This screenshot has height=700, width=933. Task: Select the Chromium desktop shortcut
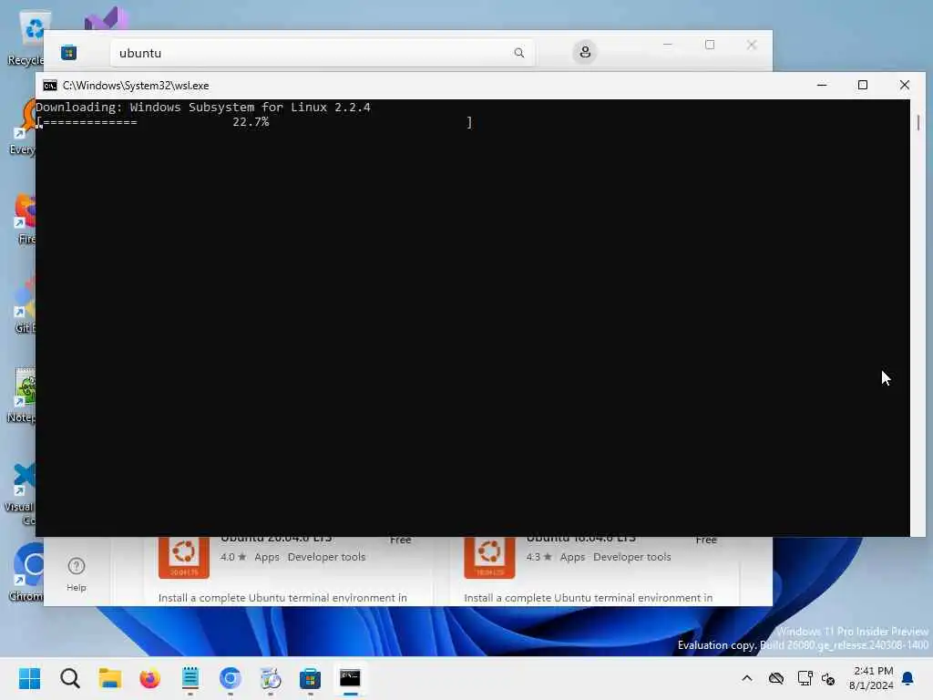coord(26,572)
